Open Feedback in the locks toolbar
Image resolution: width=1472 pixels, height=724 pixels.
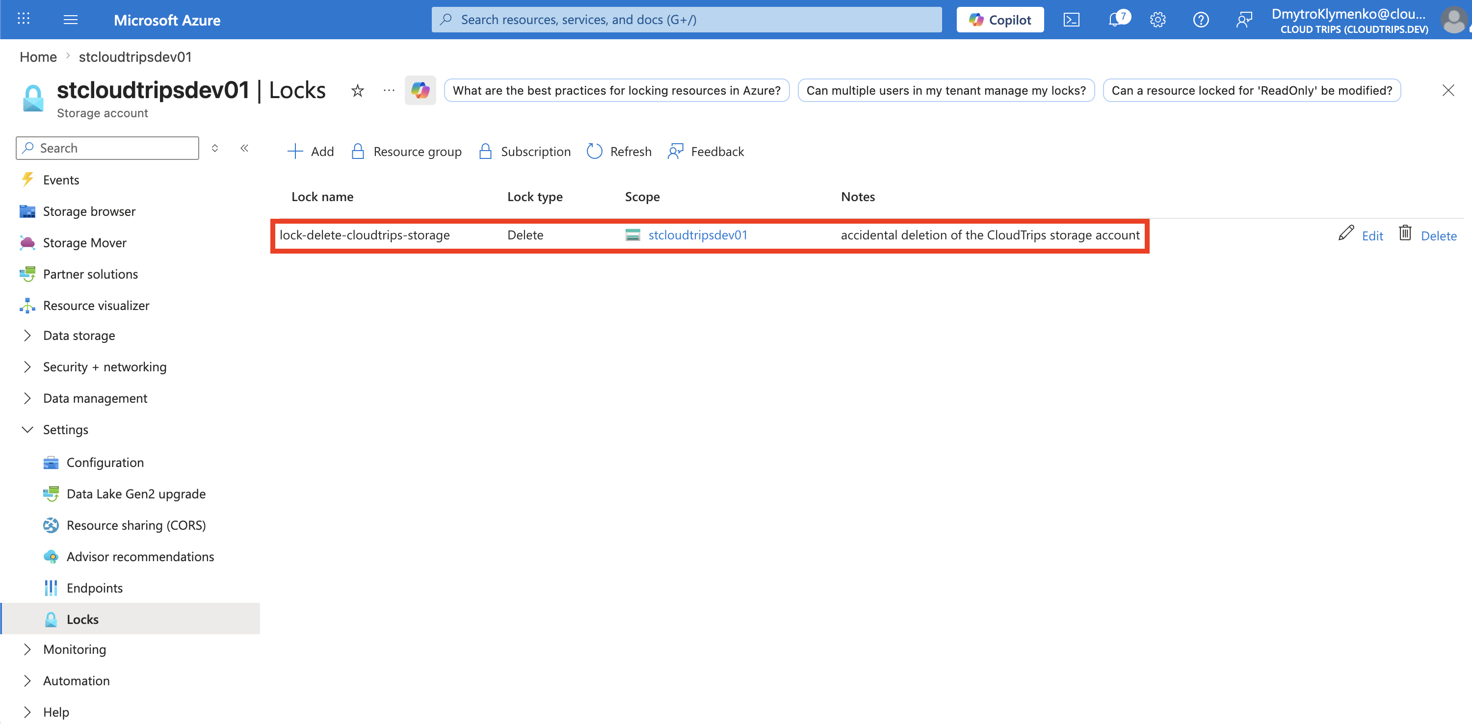[706, 152]
